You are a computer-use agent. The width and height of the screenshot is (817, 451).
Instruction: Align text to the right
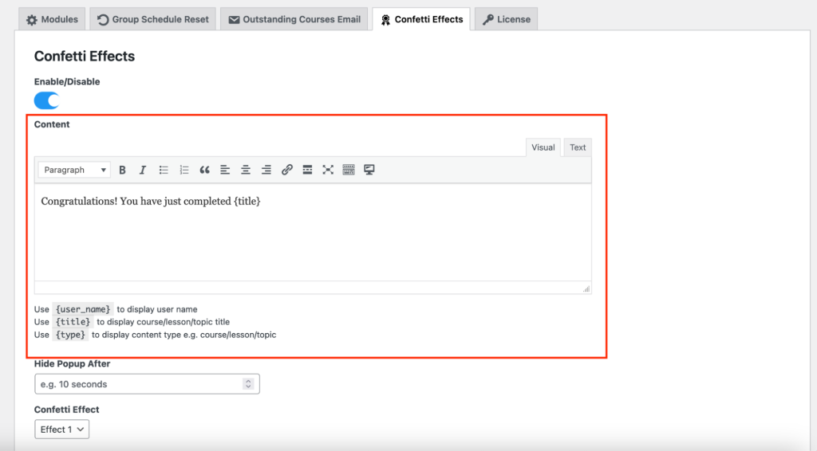pyautogui.click(x=266, y=170)
